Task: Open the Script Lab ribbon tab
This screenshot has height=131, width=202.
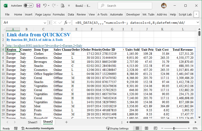Action: 185,14
